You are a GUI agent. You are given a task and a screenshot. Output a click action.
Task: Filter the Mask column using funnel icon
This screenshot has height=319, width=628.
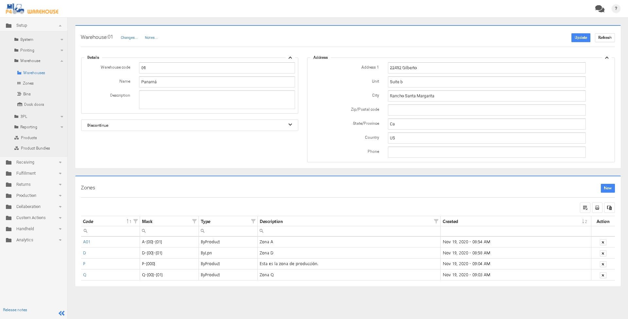(x=194, y=221)
